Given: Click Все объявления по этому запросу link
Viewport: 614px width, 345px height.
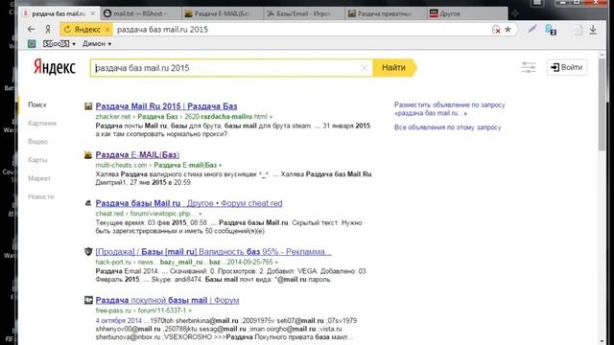Looking at the screenshot, I should (x=448, y=127).
